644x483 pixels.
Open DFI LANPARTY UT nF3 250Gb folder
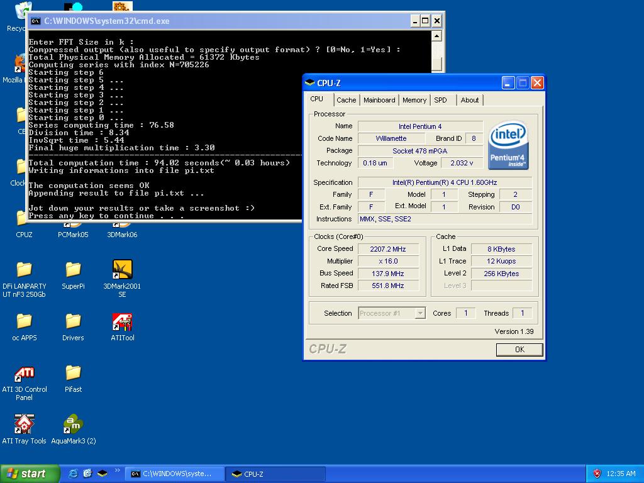pyautogui.click(x=24, y=279)
